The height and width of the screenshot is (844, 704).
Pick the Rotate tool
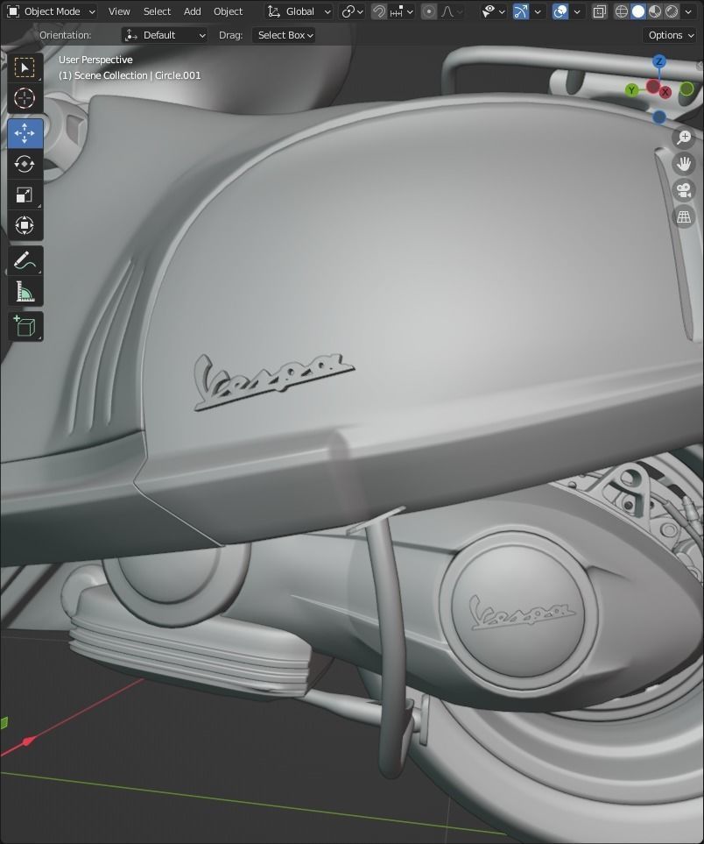point(25,164)
